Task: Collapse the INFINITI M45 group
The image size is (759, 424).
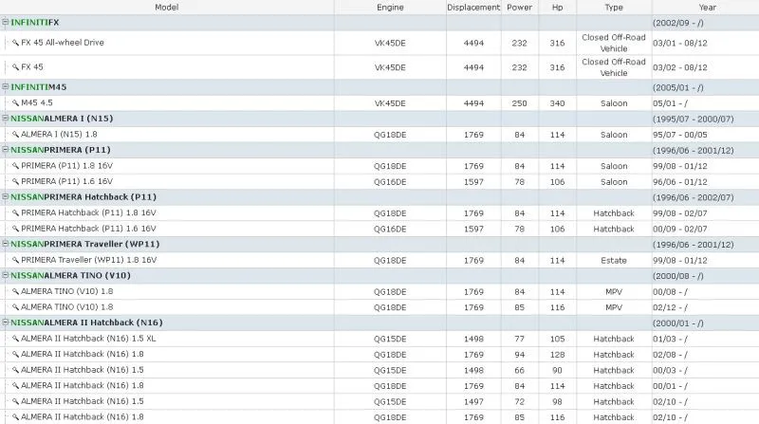Action: click(6, 86)
